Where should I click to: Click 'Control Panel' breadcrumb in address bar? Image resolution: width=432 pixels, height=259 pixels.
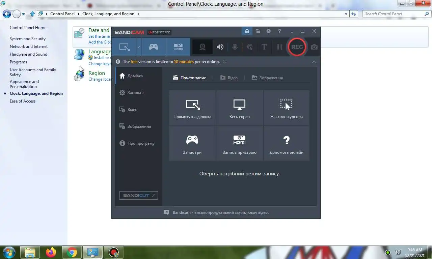[62, 14]
